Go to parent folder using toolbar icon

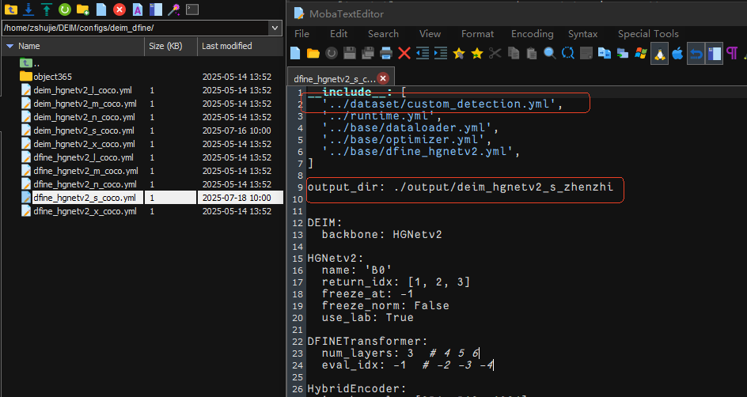10,9
